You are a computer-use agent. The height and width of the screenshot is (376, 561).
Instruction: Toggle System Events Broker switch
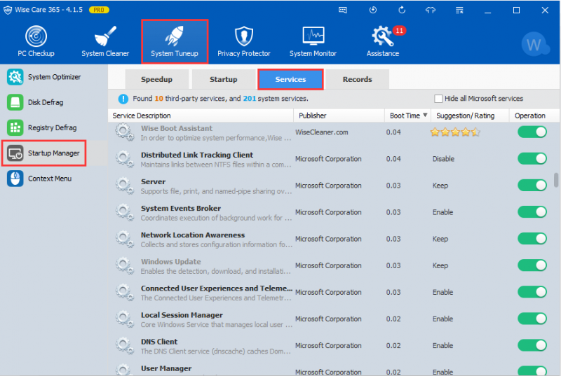pyautogui.click(x=532, y=212)
